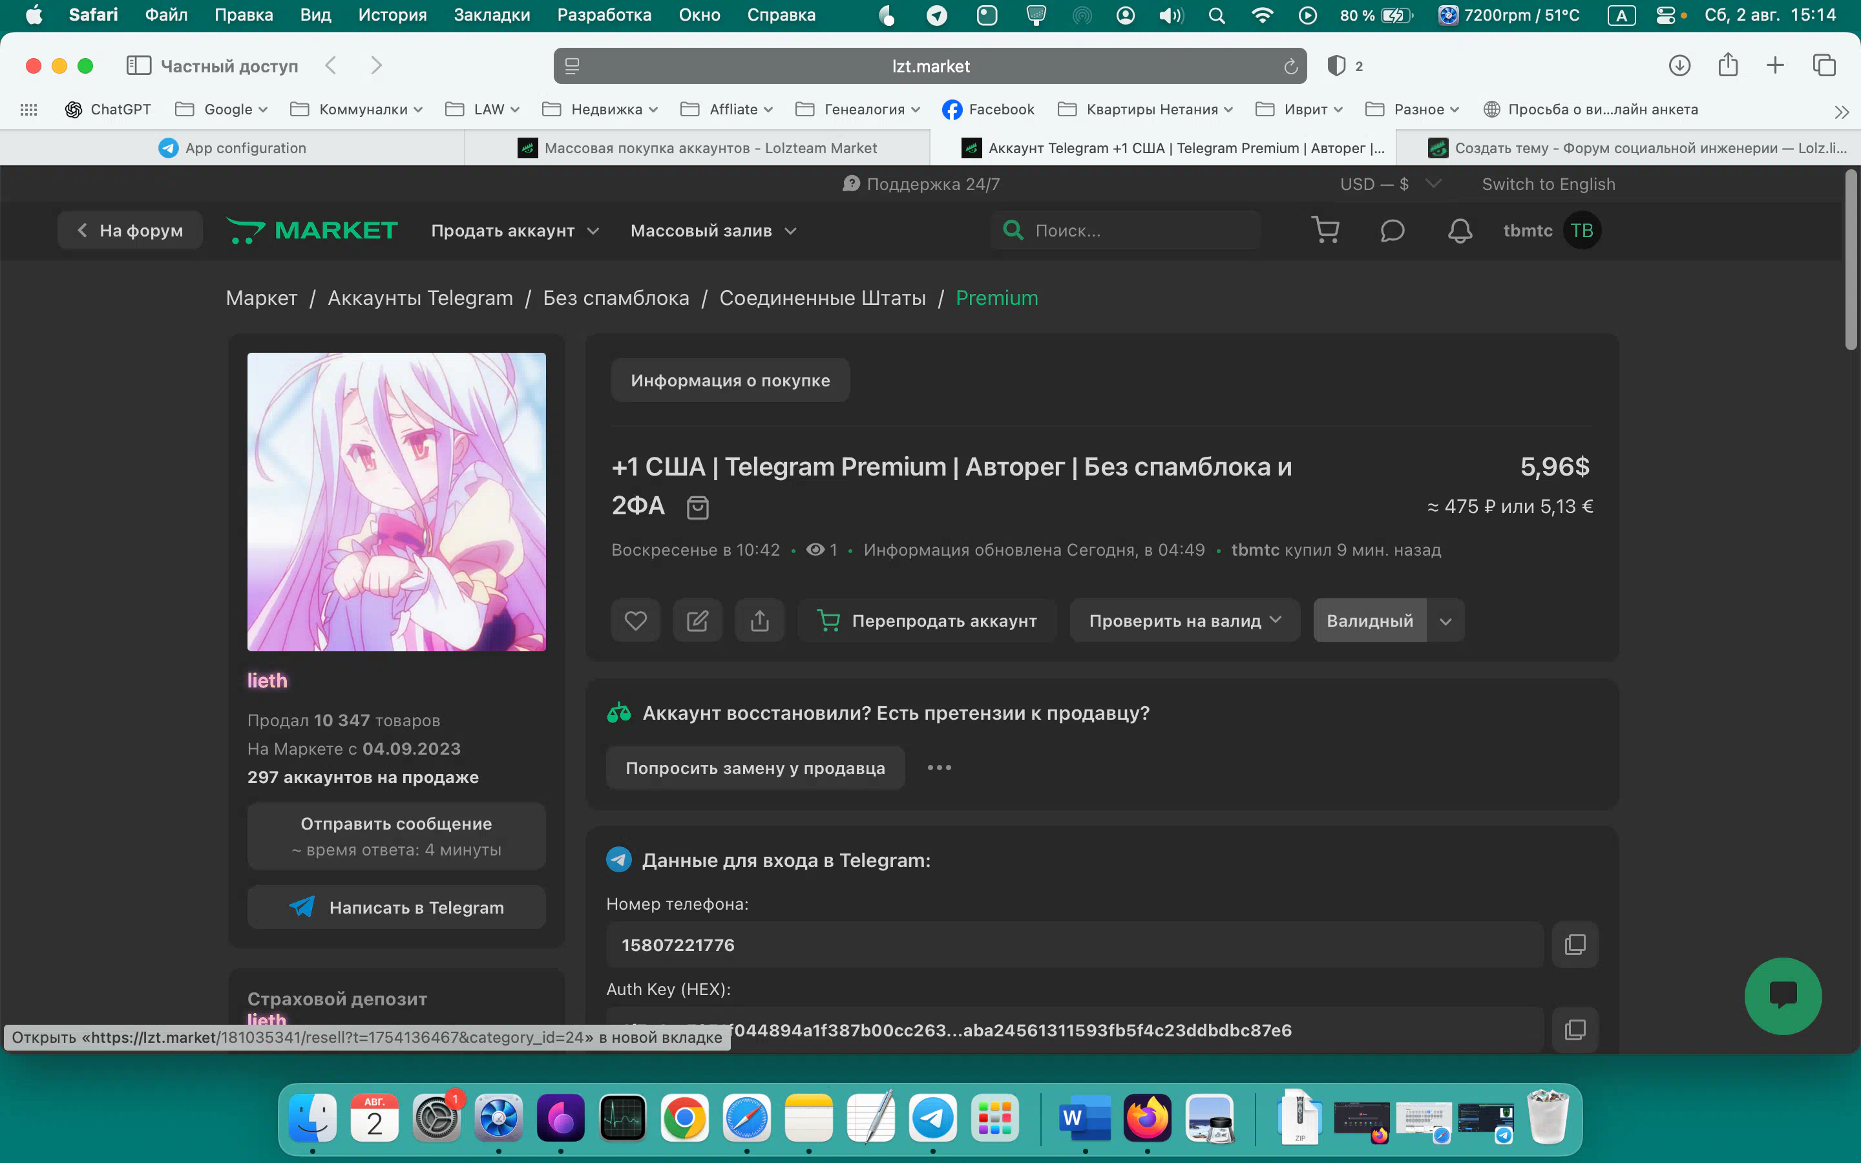Image resolution: width=1861 pixels, height=1163 pixels.
Task: Go back in Safari history
Action: 331,66
